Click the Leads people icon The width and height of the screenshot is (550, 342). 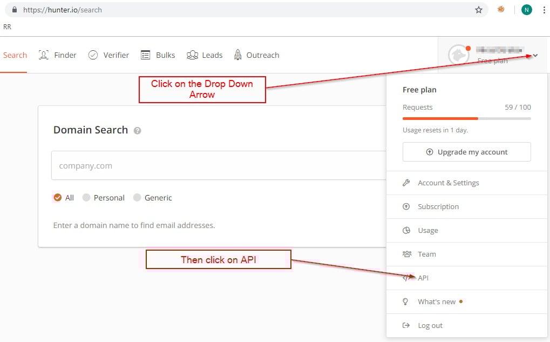click(192, 55)
